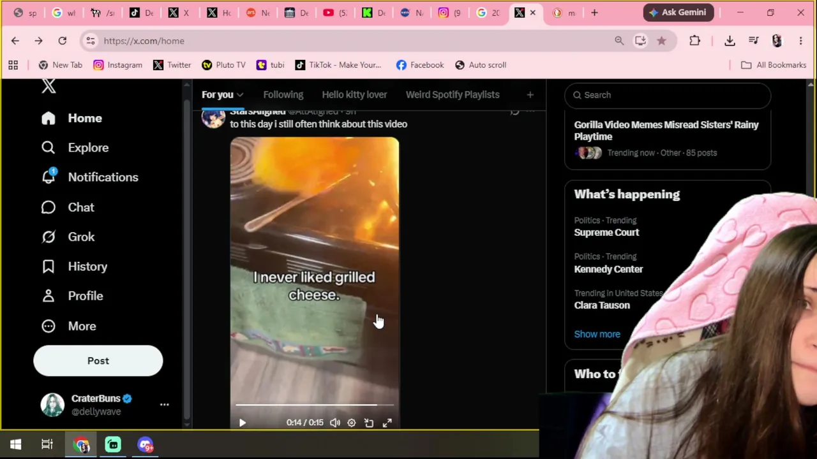View site information icon in address bar

pos(91,41)
